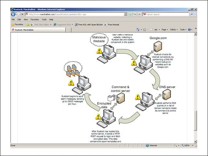Image resolution: width=208 pixels, height=156 pixels.
Task: Expand the Web Slice Gallery dropdown arrow
Action: (51, 25)
